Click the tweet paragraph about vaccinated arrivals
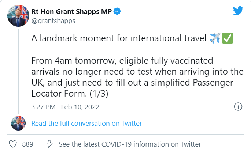Screen dimensions: 251x151 tap(137, 77)
